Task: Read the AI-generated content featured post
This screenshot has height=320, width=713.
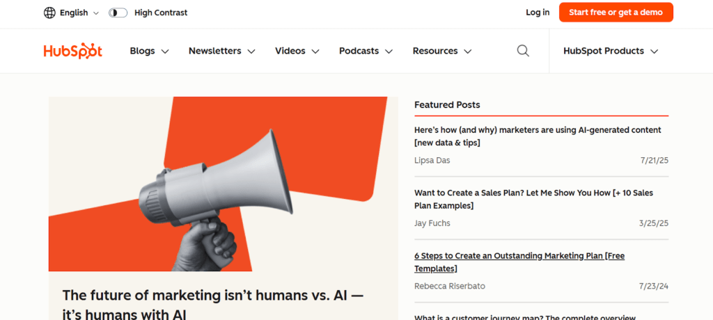Action: click(538, 136)
